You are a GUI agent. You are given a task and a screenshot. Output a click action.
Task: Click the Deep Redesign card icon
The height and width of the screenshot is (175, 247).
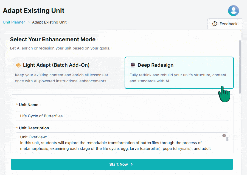[x=133, y=65]
